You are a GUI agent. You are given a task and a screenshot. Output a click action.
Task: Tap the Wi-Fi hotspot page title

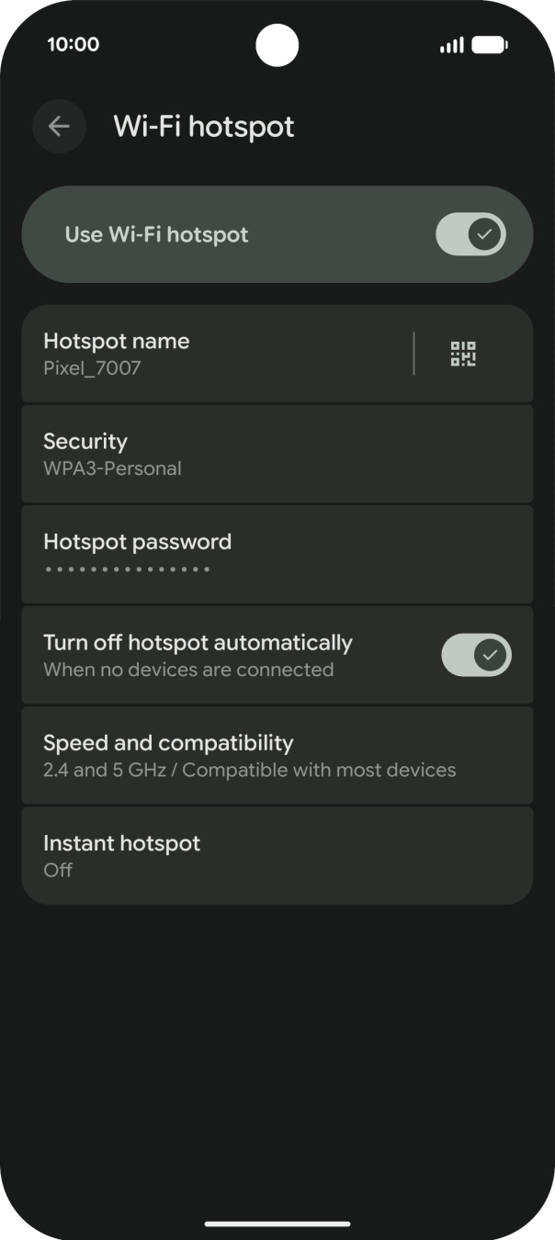coord(204,127)
